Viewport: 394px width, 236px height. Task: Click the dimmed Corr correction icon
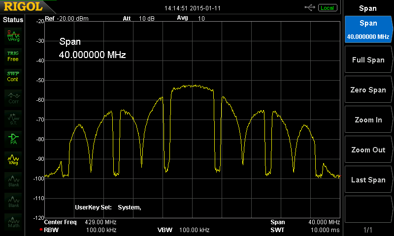[x=13, y=97]
